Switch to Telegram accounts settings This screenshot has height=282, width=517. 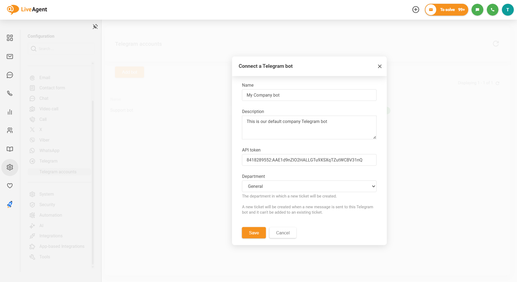click(x=58, y=171)
